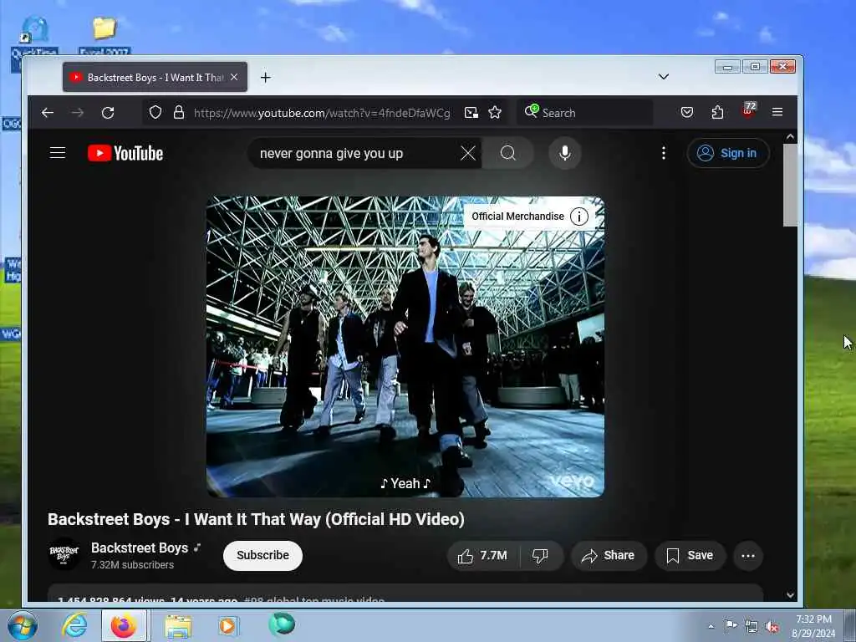Click the video player to pause

[x=405, y=347]
